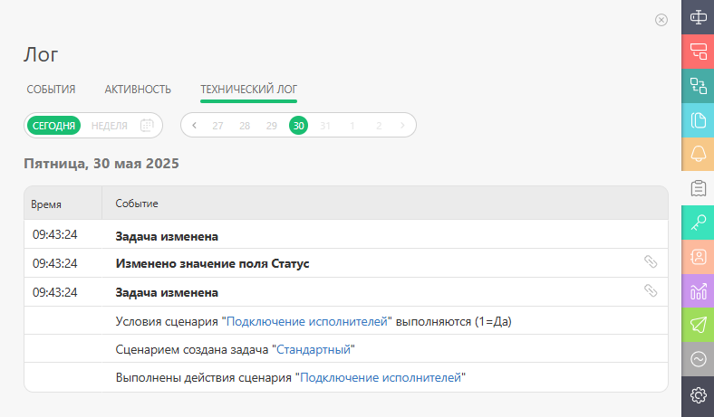Click the red chat screens sidebar icon
Screen dimensions: 714x417
[x=698, y=52]
